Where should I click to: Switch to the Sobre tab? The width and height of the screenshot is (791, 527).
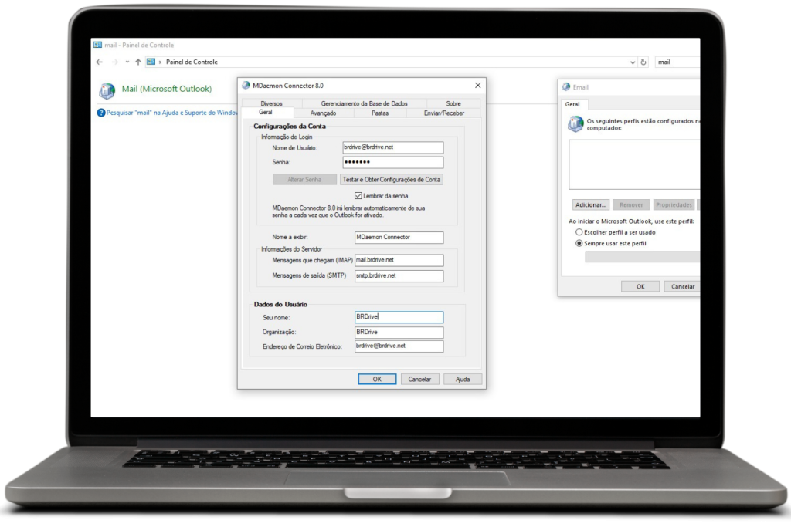click(x=453, y=103)
